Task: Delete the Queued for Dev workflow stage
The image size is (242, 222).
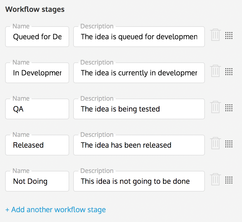Action: (215, 35)
